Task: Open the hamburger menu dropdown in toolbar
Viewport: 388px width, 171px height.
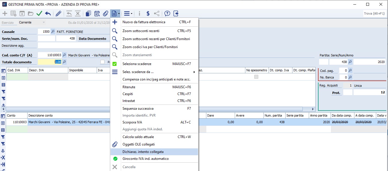Action: coord(128,13)
